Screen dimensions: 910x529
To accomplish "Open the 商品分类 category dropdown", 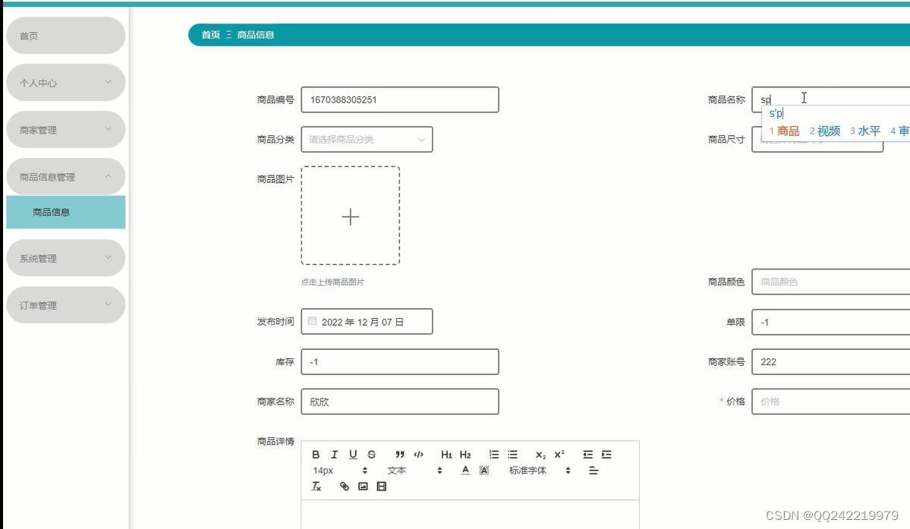I will [367, 139].
